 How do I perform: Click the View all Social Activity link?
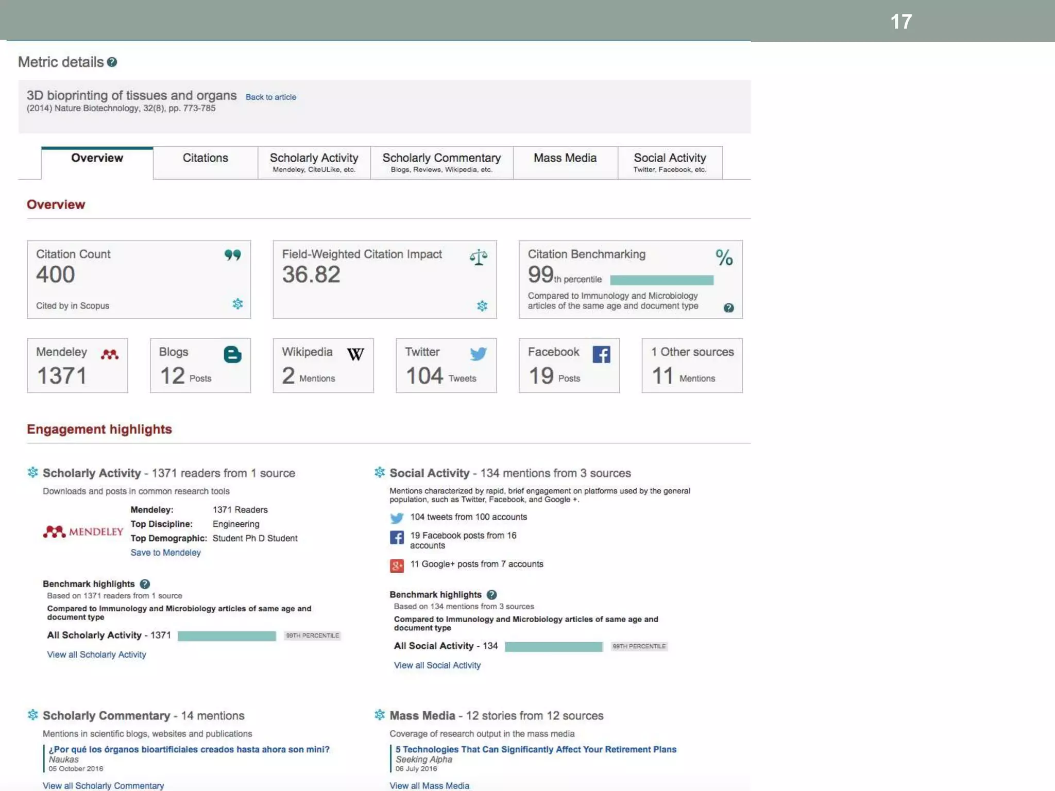(437, 665)
